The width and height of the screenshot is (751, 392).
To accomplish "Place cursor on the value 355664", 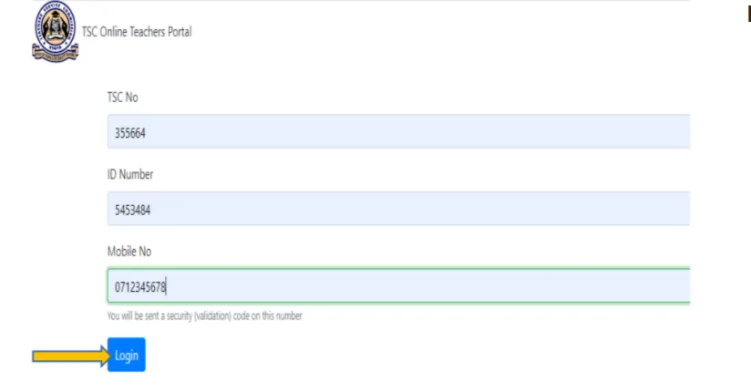I will click(x=130, y=133).
